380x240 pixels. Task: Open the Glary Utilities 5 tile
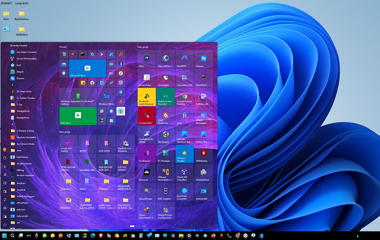point(166,59)
